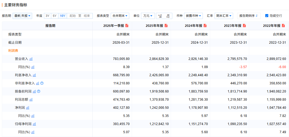Open PDF for 2025年年报

pos(166,26)
